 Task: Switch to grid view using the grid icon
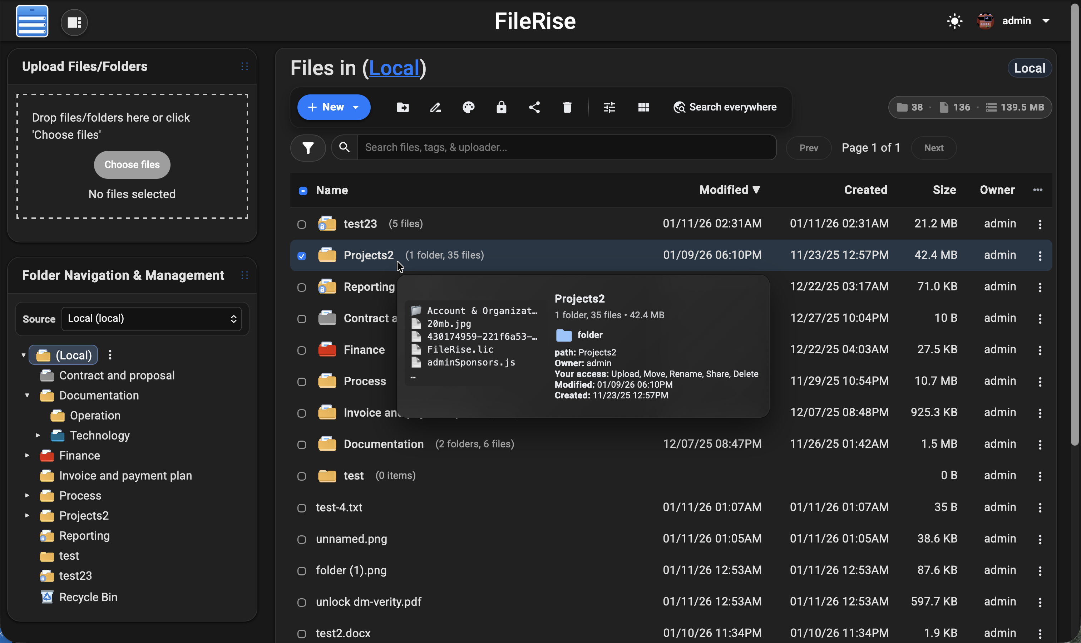point(643,107)
